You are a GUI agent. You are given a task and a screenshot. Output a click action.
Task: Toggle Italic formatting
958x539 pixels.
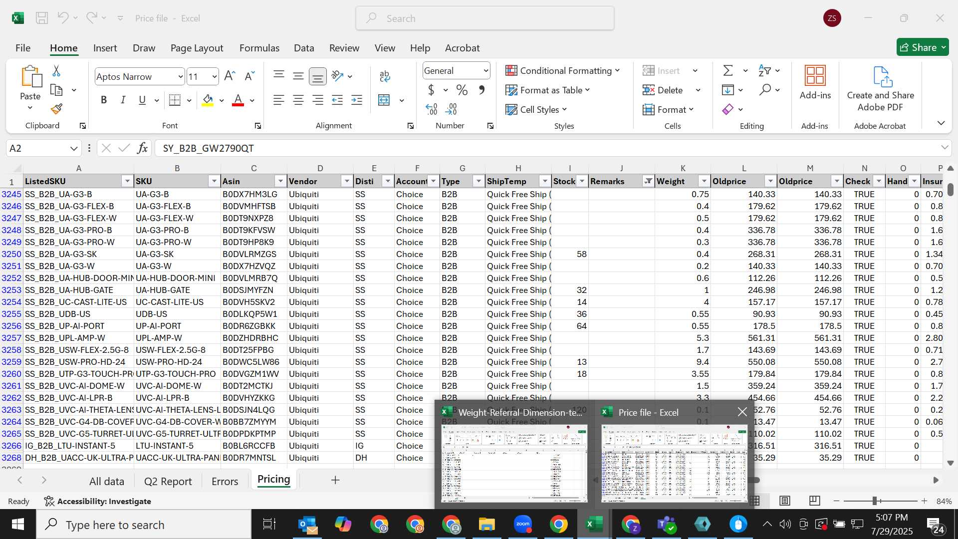click(123, 100)
